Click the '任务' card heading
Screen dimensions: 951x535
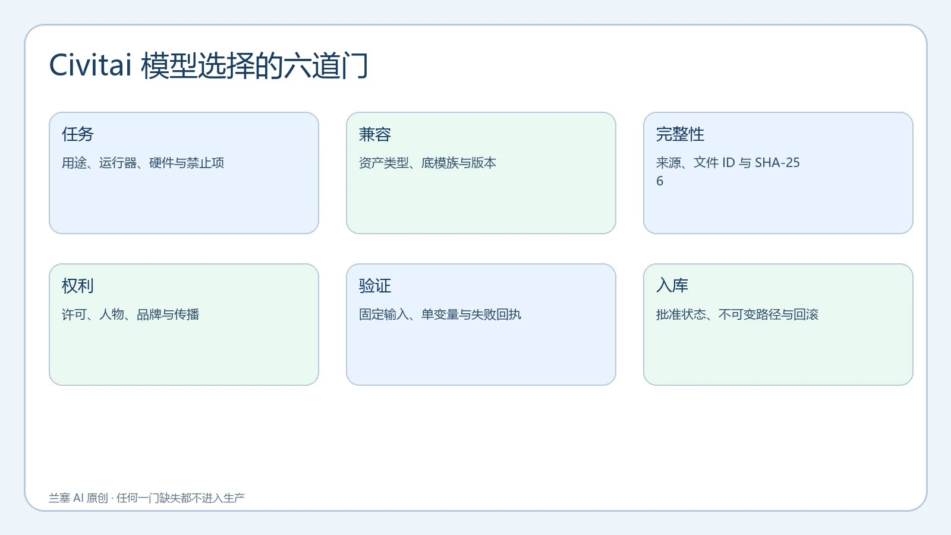click(x=78, y=134)
